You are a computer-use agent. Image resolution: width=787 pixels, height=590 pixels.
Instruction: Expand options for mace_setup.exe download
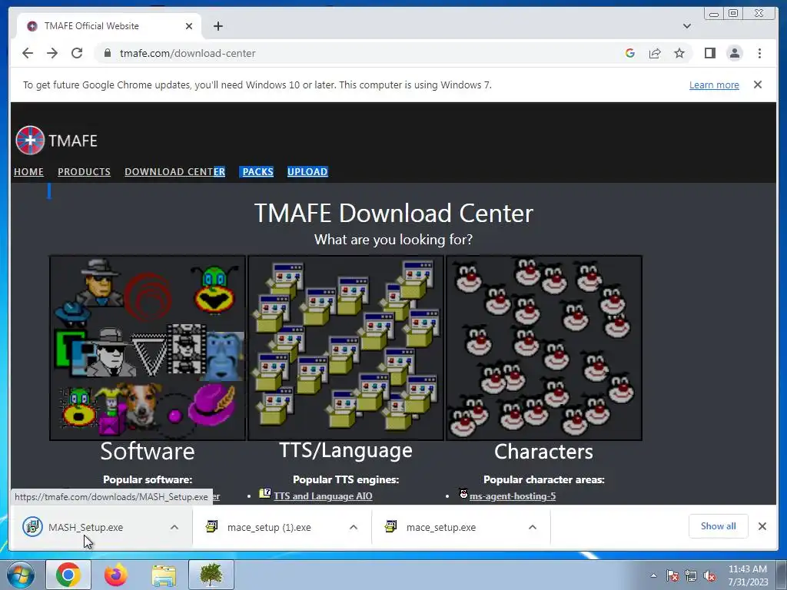click(x=533, y=527)
